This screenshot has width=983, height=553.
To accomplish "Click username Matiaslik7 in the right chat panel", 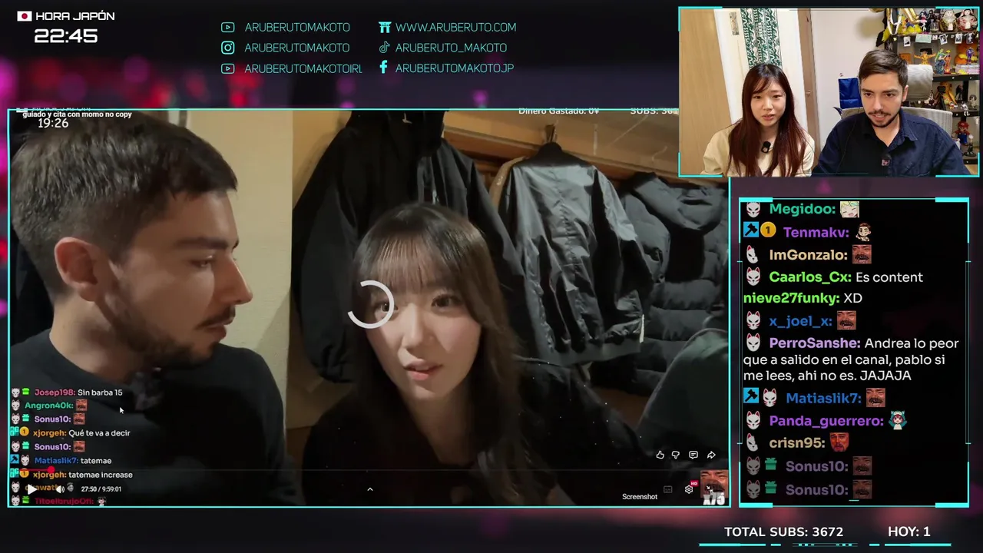I will click(x=823, y=398).
